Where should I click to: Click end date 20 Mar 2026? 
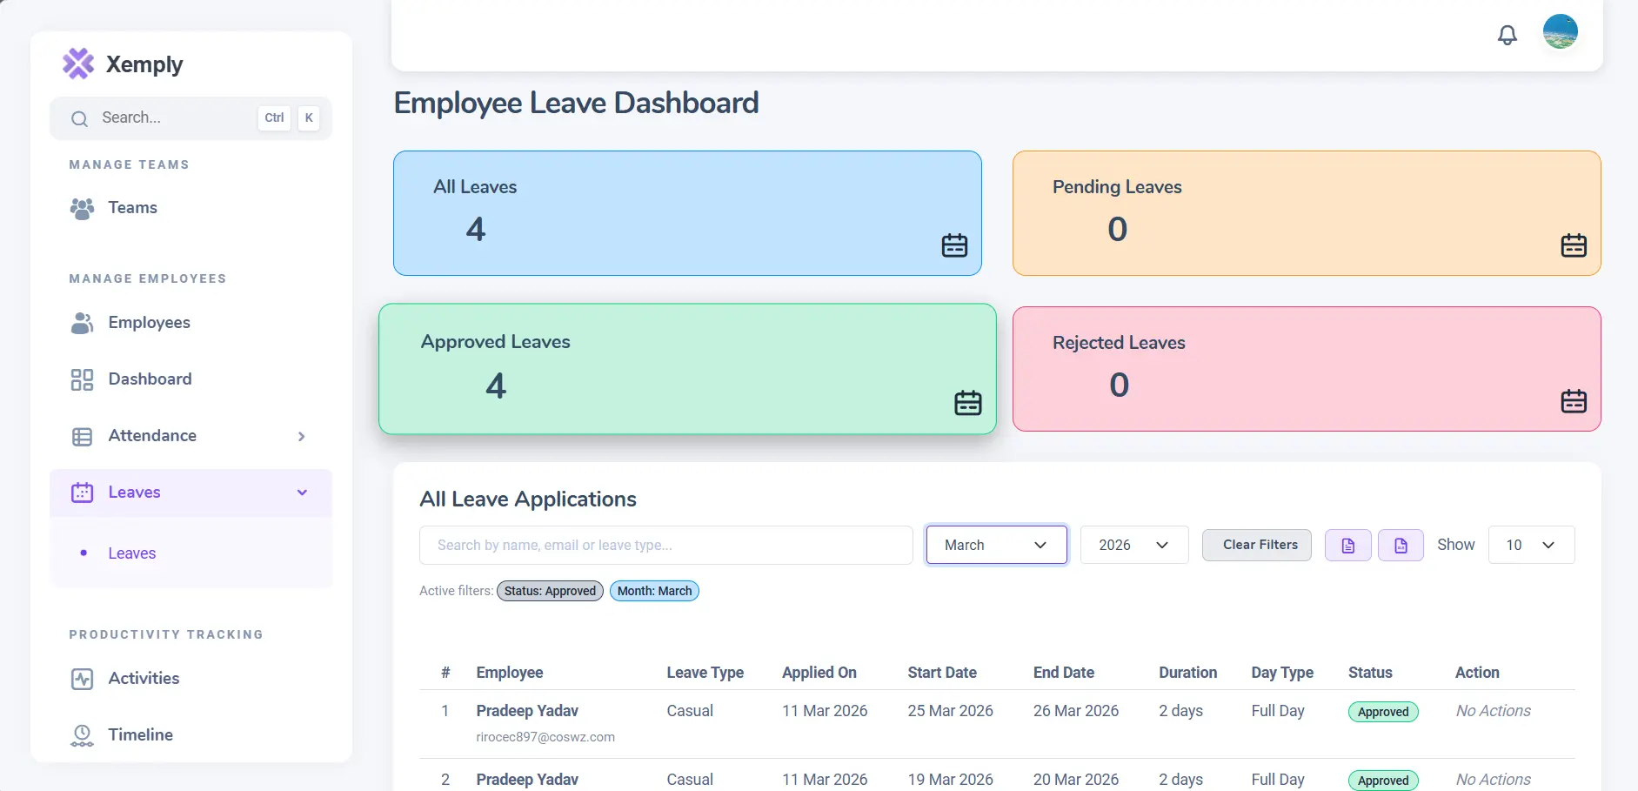pos(1076,780)
